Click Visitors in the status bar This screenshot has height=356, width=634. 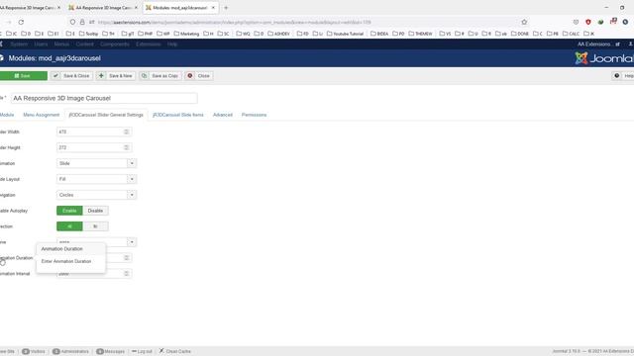(x=34, y=351)
